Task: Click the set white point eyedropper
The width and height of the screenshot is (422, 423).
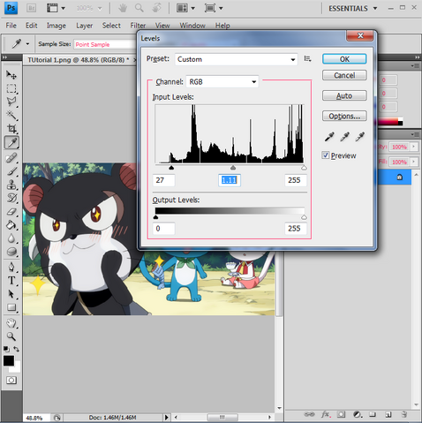Action: (x=360, y=137)
